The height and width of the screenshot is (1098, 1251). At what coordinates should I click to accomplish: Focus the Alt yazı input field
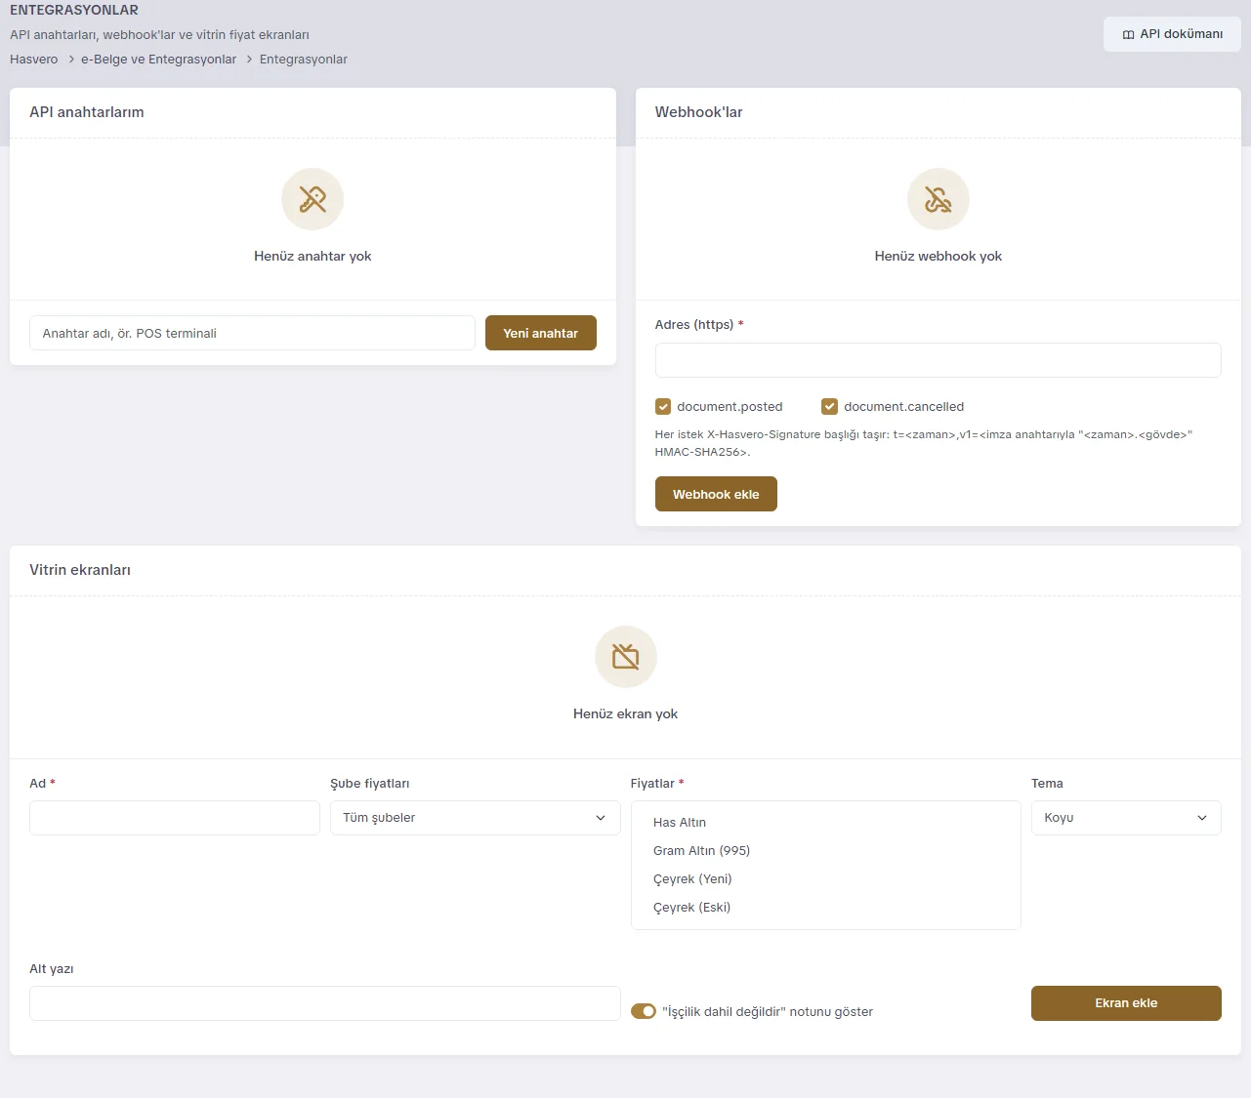[325, 1003]
